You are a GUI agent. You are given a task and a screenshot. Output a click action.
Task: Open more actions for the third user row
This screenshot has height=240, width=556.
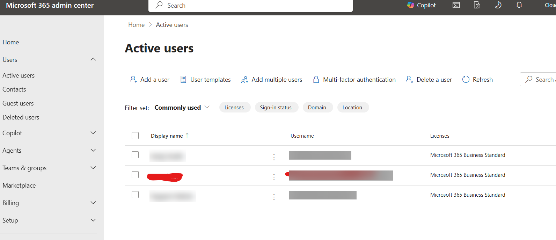coord(274,197)
